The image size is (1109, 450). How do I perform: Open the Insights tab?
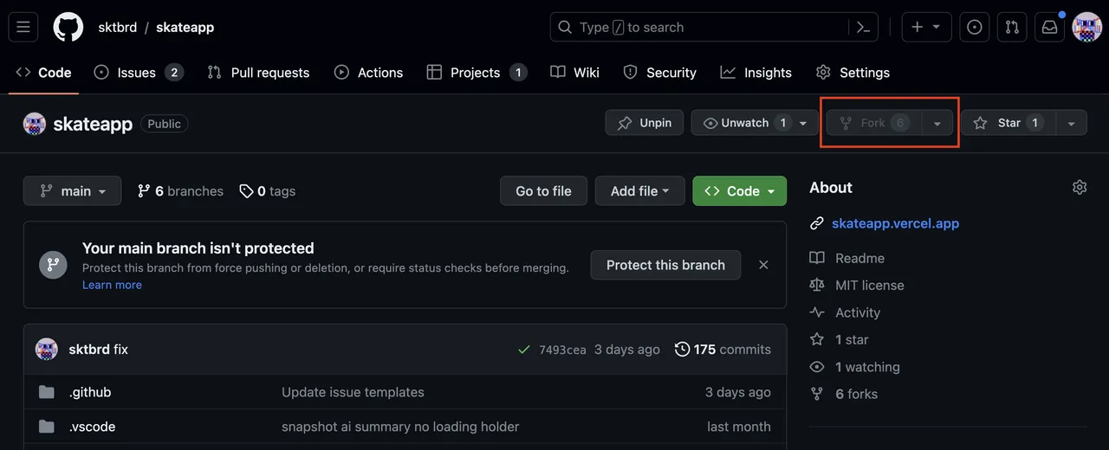(756, 73)
